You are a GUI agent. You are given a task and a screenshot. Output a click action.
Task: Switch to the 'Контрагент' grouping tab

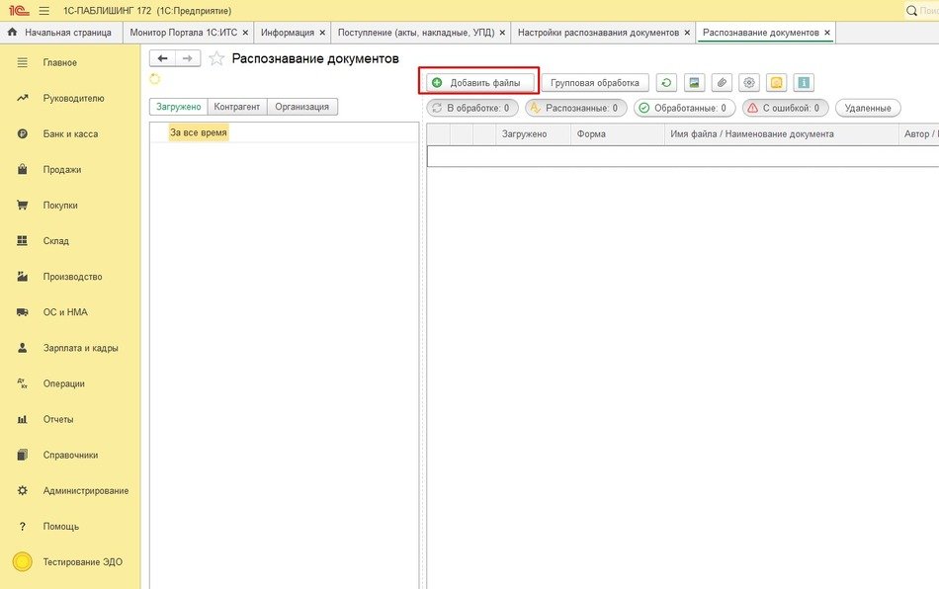(x=237, y=107)
